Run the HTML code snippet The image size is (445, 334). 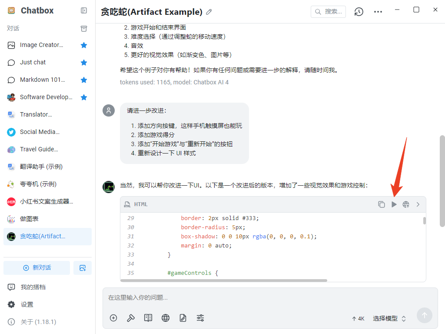point(394,204)
